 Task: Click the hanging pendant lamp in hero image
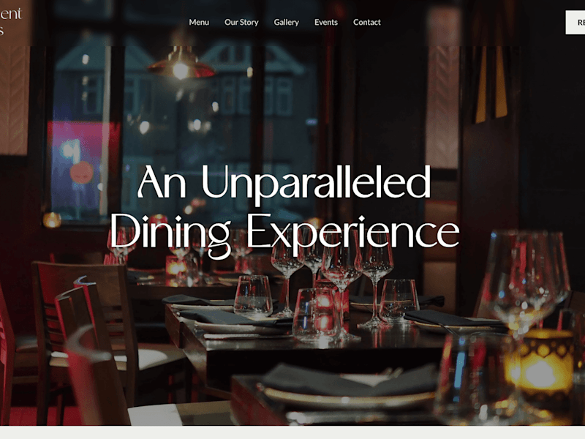click(181, 64)
